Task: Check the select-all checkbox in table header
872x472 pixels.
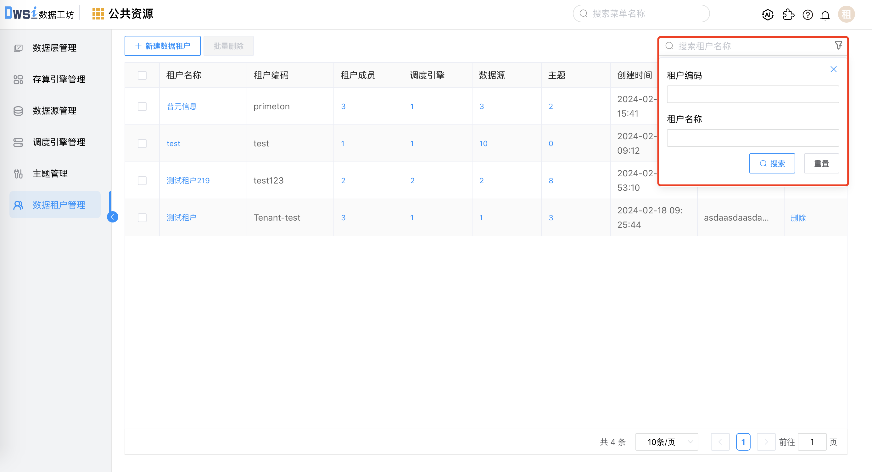Action: coord(142,75)
